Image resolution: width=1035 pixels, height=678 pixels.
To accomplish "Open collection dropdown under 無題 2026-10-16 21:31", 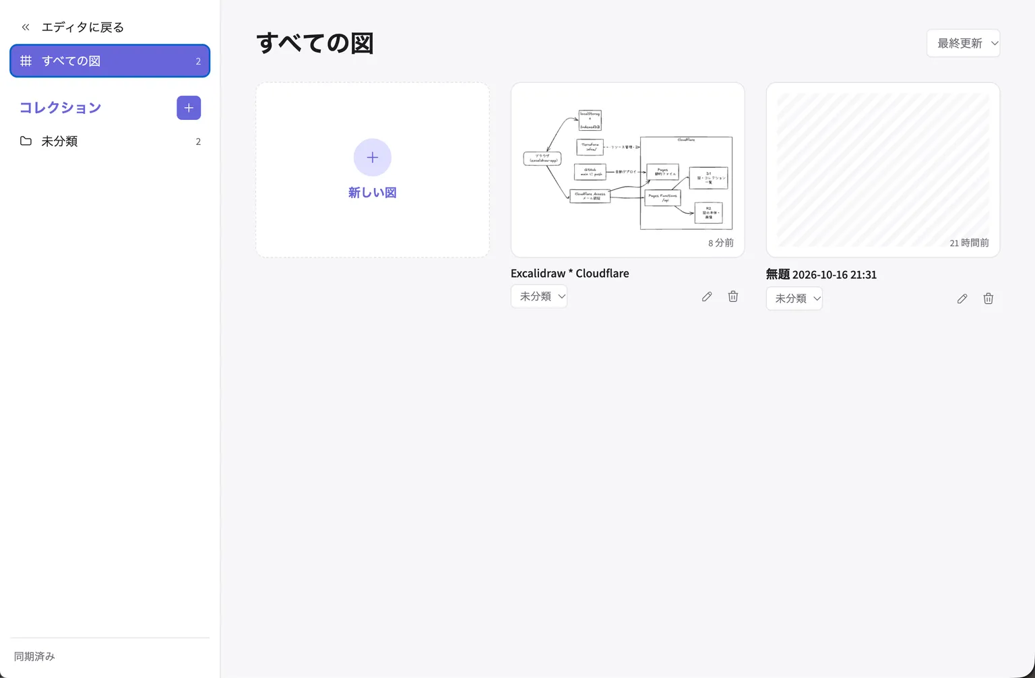I will [x=794, y=299].
